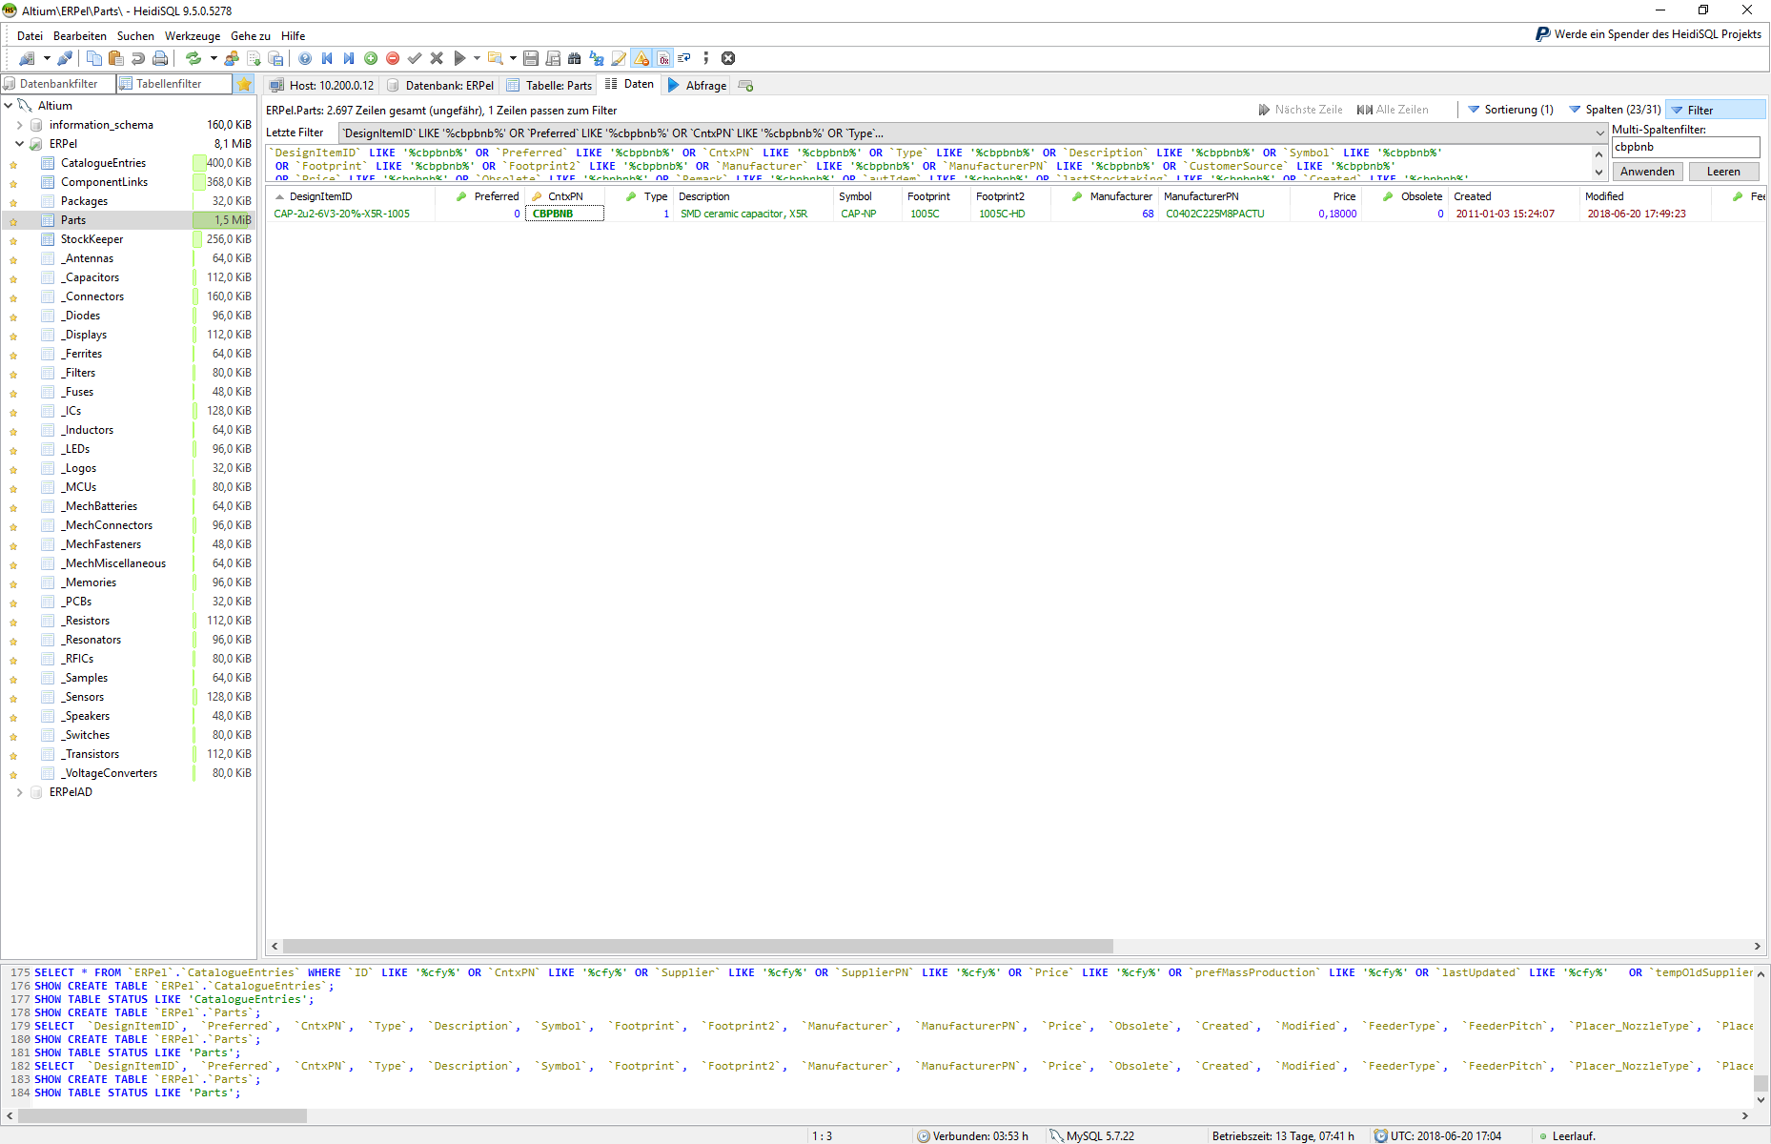The image size is (1771, 1144).
Task: Toggle the warning highlight icon in the toolbar
Action: (641, 58)
